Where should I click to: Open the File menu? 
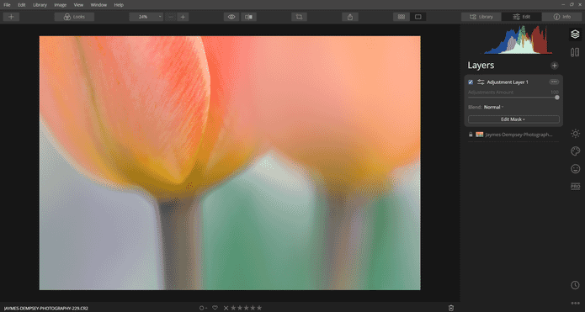[x=7, y=5]
